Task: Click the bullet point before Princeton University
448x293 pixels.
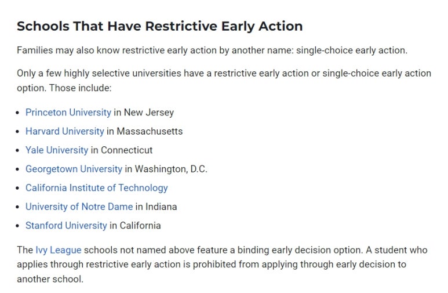Action: [18, 113]
